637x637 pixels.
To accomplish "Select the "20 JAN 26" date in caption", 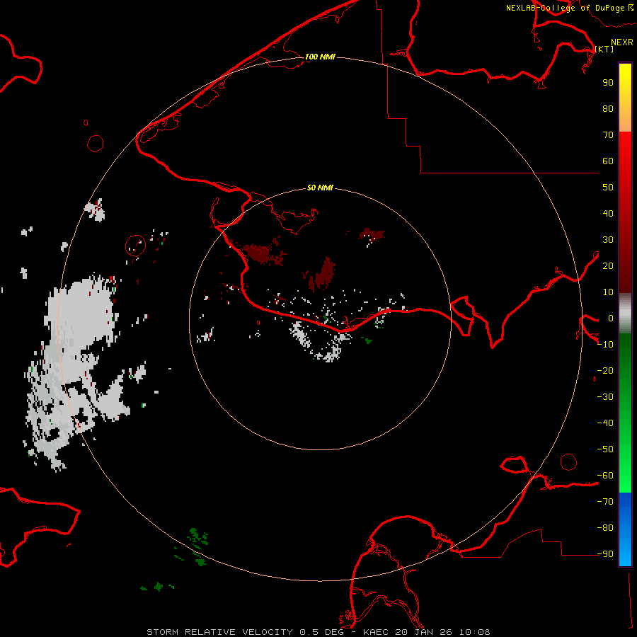I will pos(424,632).
